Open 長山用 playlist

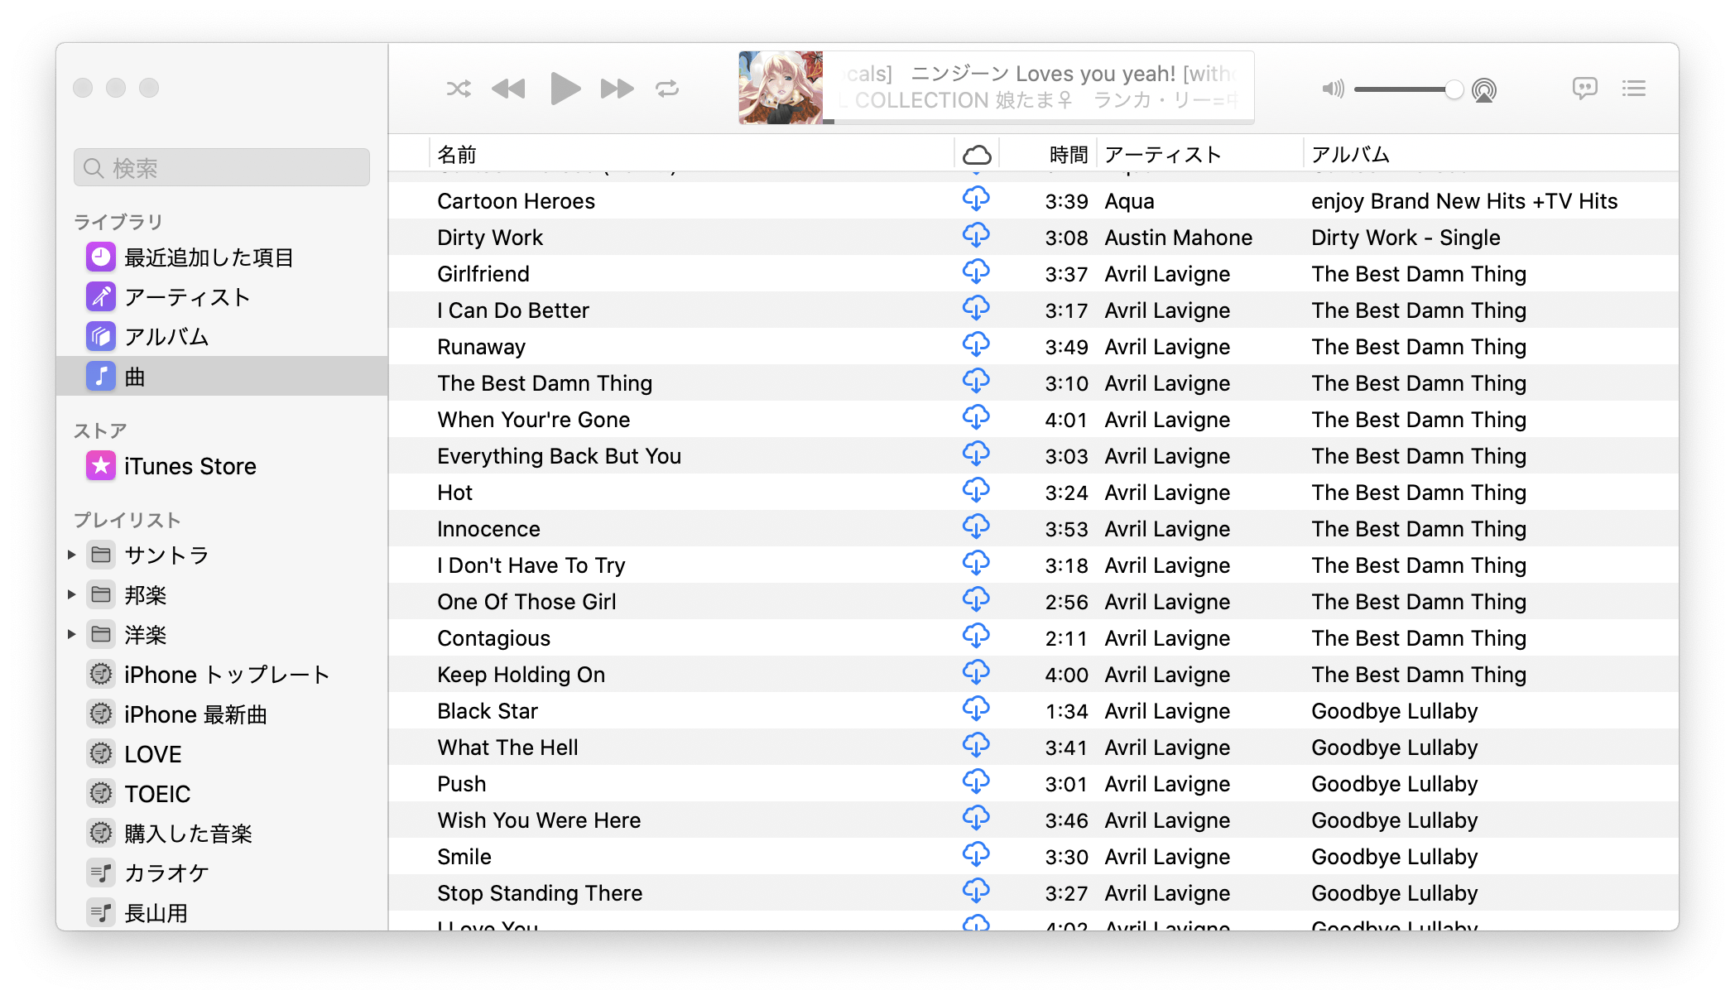tap(222, 913)
